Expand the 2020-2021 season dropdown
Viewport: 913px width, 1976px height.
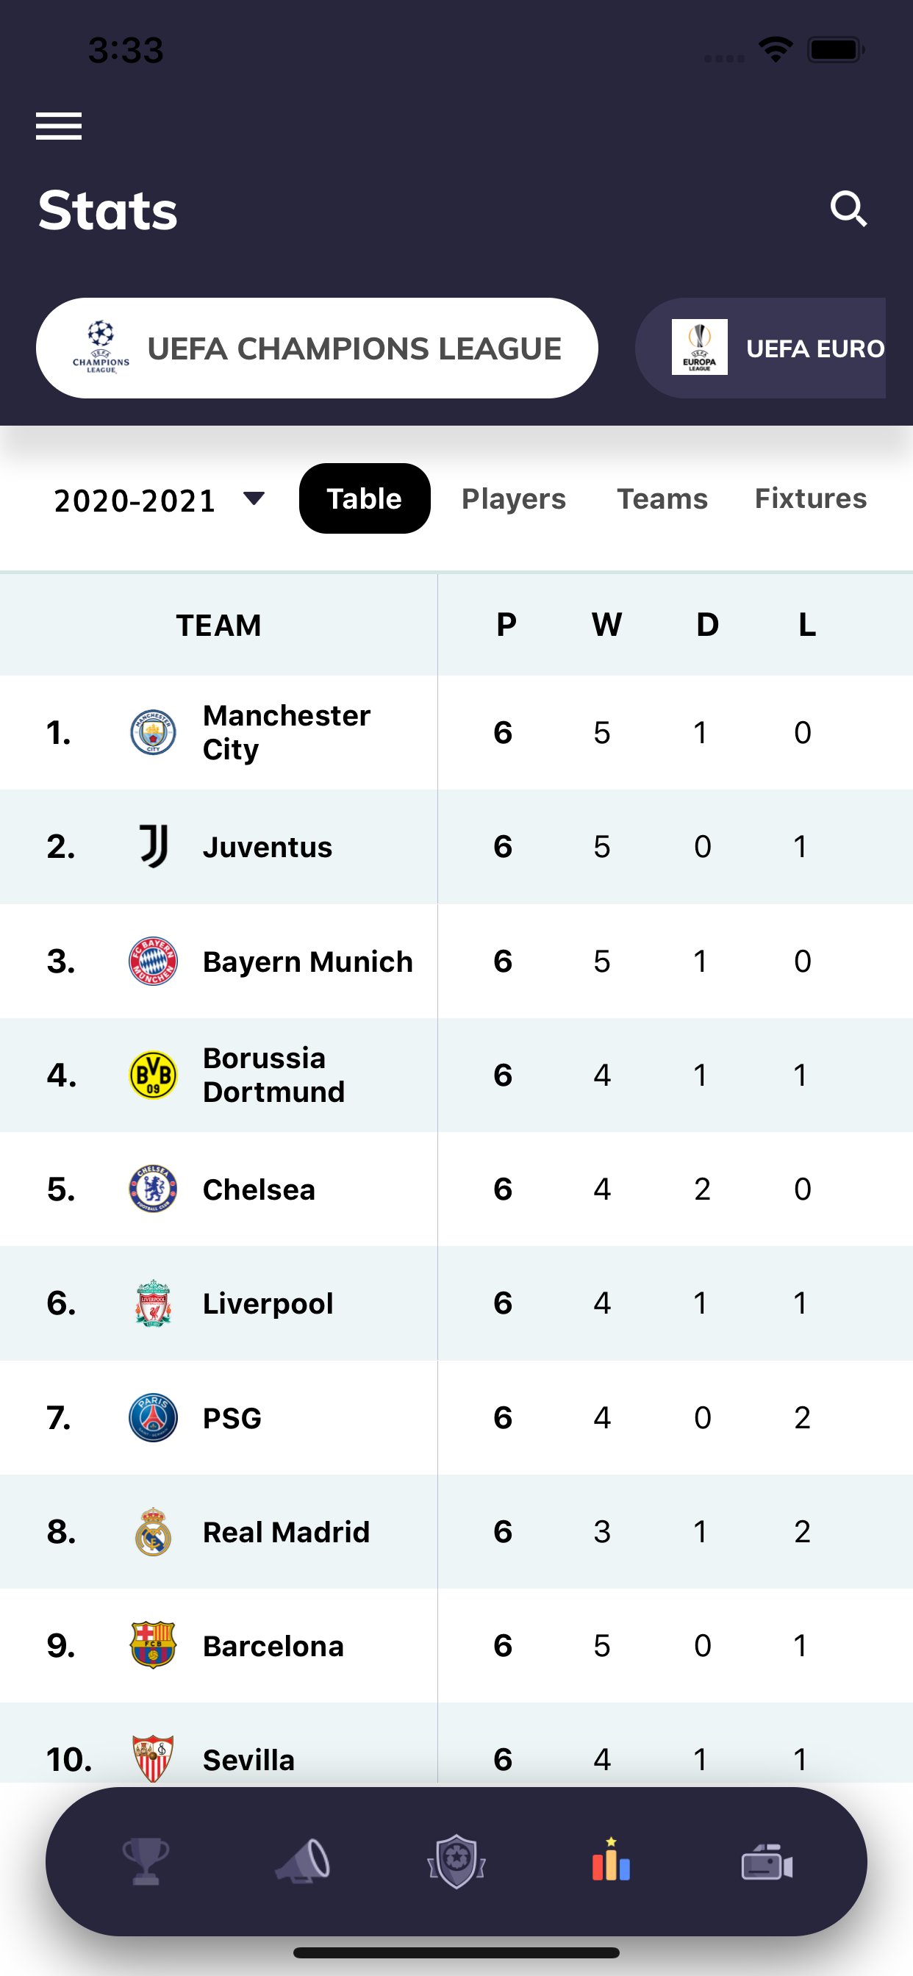[160, 500]
